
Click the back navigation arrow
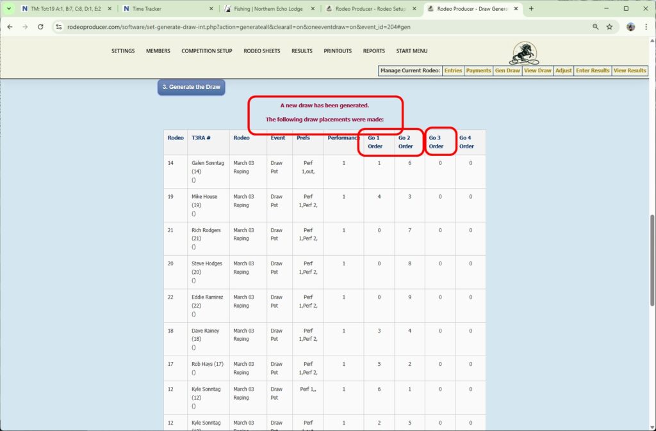click(10, 27)
